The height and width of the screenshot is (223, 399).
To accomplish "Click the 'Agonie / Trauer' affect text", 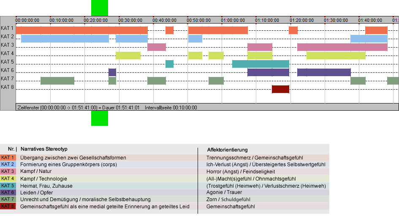I will (x=224, y=192).
